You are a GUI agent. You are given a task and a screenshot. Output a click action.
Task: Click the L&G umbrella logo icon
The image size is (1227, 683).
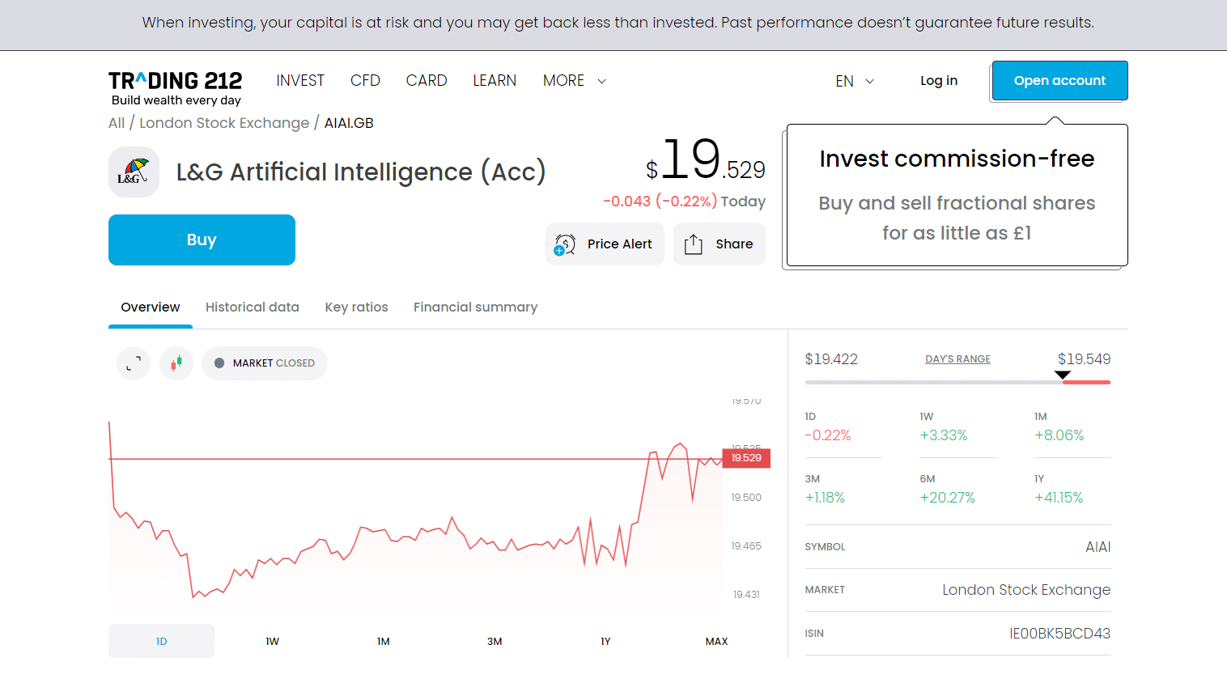(x=134, y=172)
